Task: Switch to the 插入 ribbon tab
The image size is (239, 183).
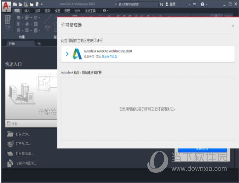Action: tap(27, 11)
